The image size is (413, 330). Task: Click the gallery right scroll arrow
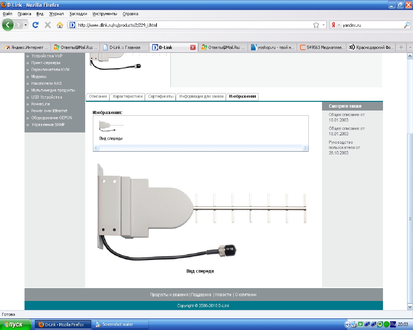(306, 148)
